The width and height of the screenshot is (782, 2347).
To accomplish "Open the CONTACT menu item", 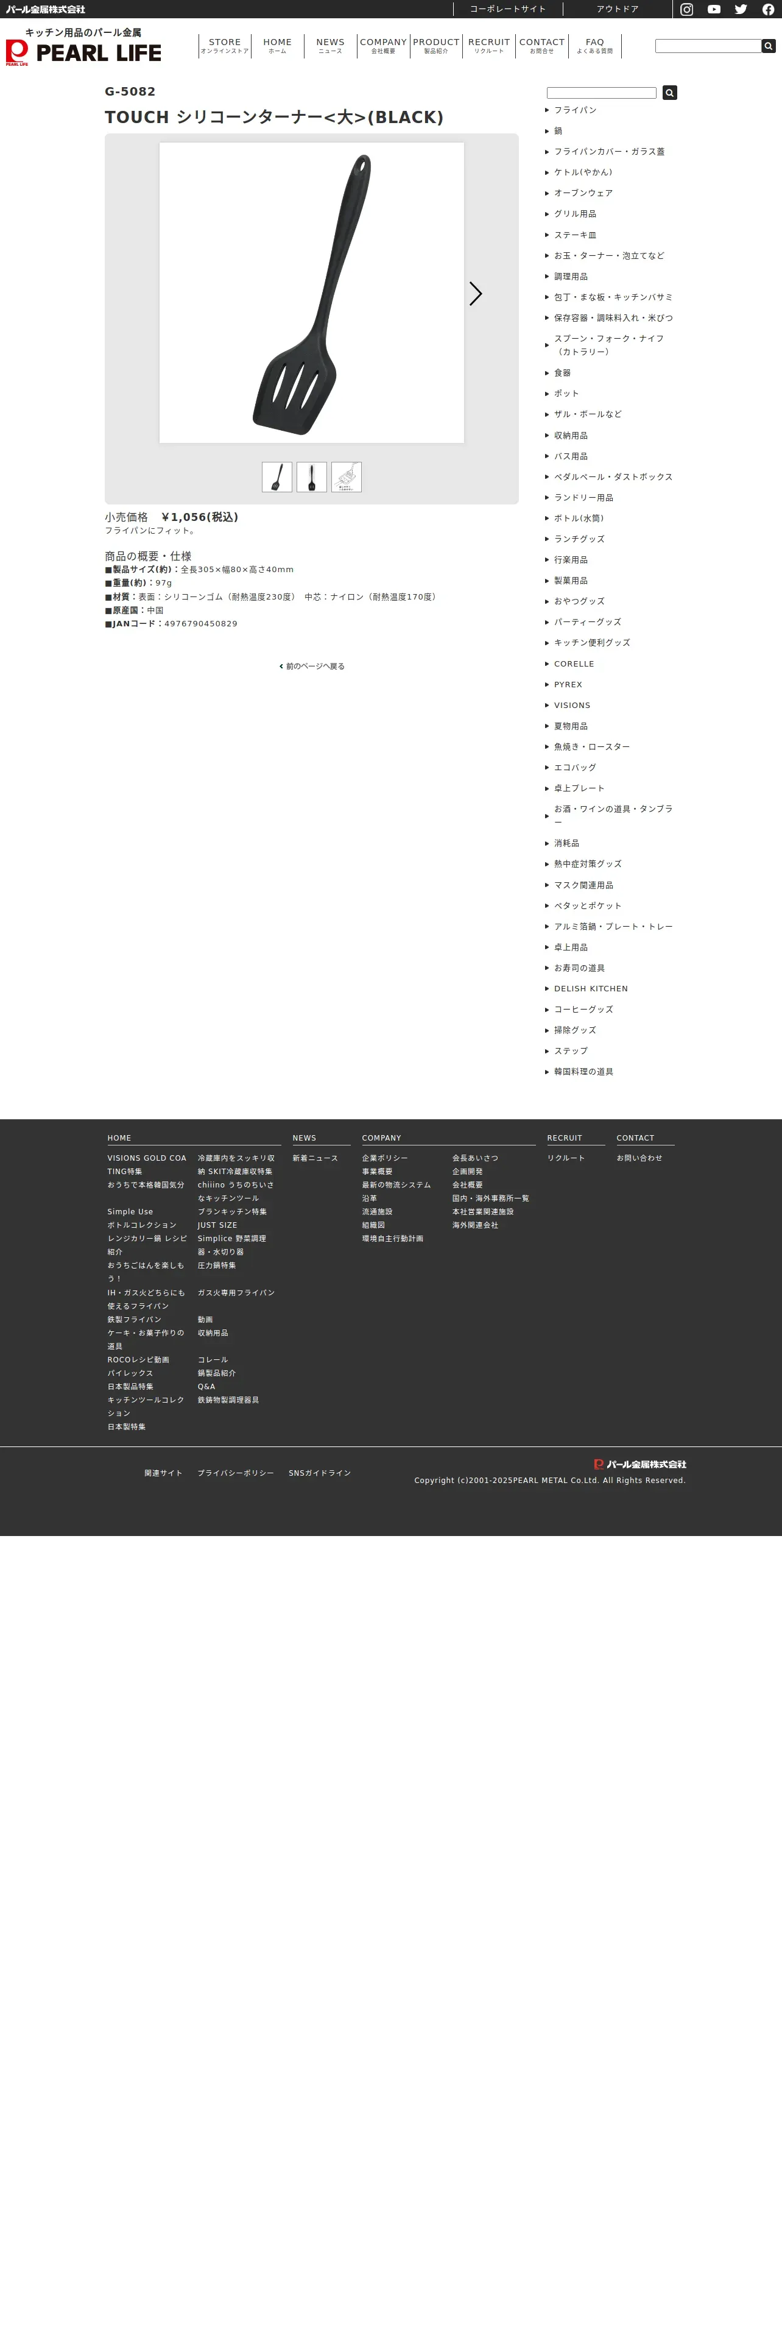I will (x=541, y=46).
